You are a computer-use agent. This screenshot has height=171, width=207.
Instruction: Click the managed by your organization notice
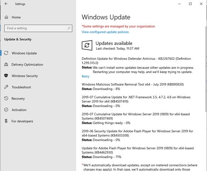[118, 26]
